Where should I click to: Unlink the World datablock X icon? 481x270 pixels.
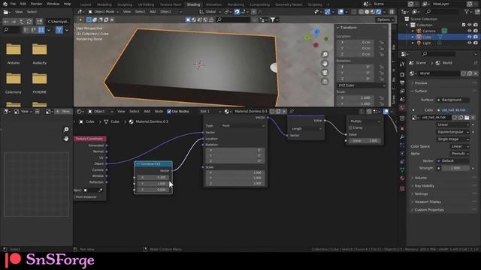point(476,73)
